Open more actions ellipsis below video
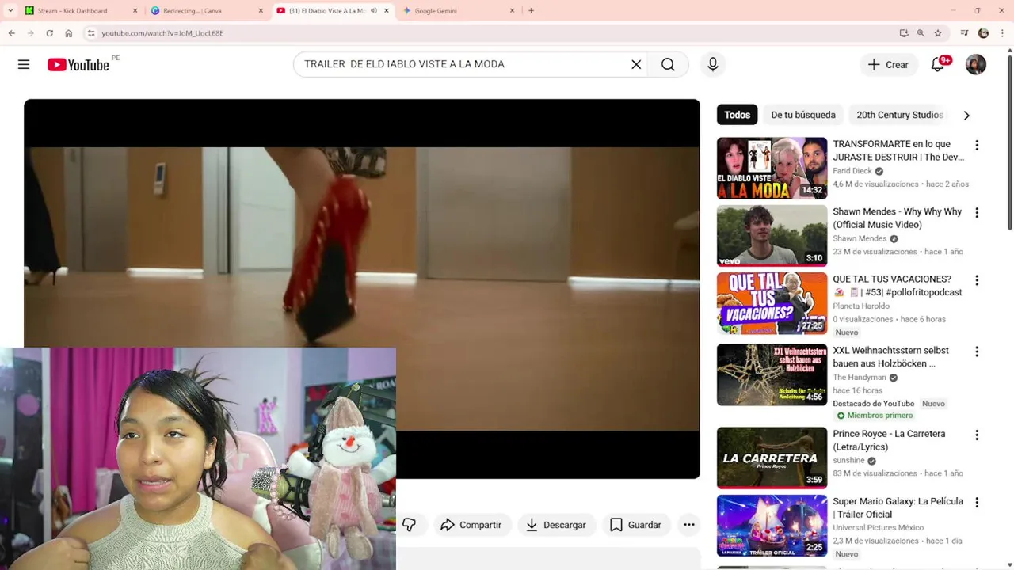 (x=689, y=525)
